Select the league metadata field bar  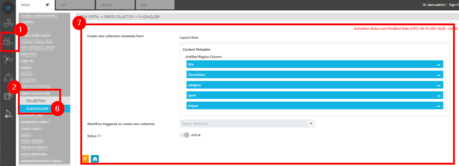click(315, 106)
